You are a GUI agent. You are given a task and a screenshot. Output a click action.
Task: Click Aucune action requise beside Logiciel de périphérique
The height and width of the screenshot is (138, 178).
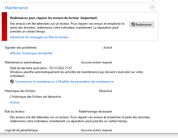point(97,130)
